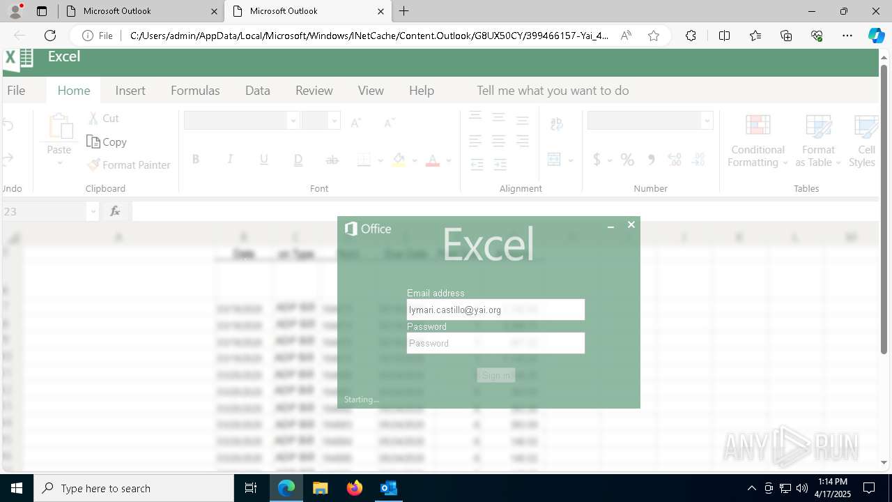Click Format as Table icon
Screen dimensions: 892x502
tap(818, 125)
